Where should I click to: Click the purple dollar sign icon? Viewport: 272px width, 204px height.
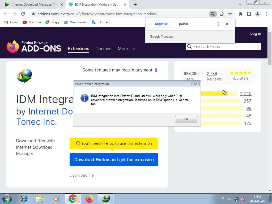[156, 70]
